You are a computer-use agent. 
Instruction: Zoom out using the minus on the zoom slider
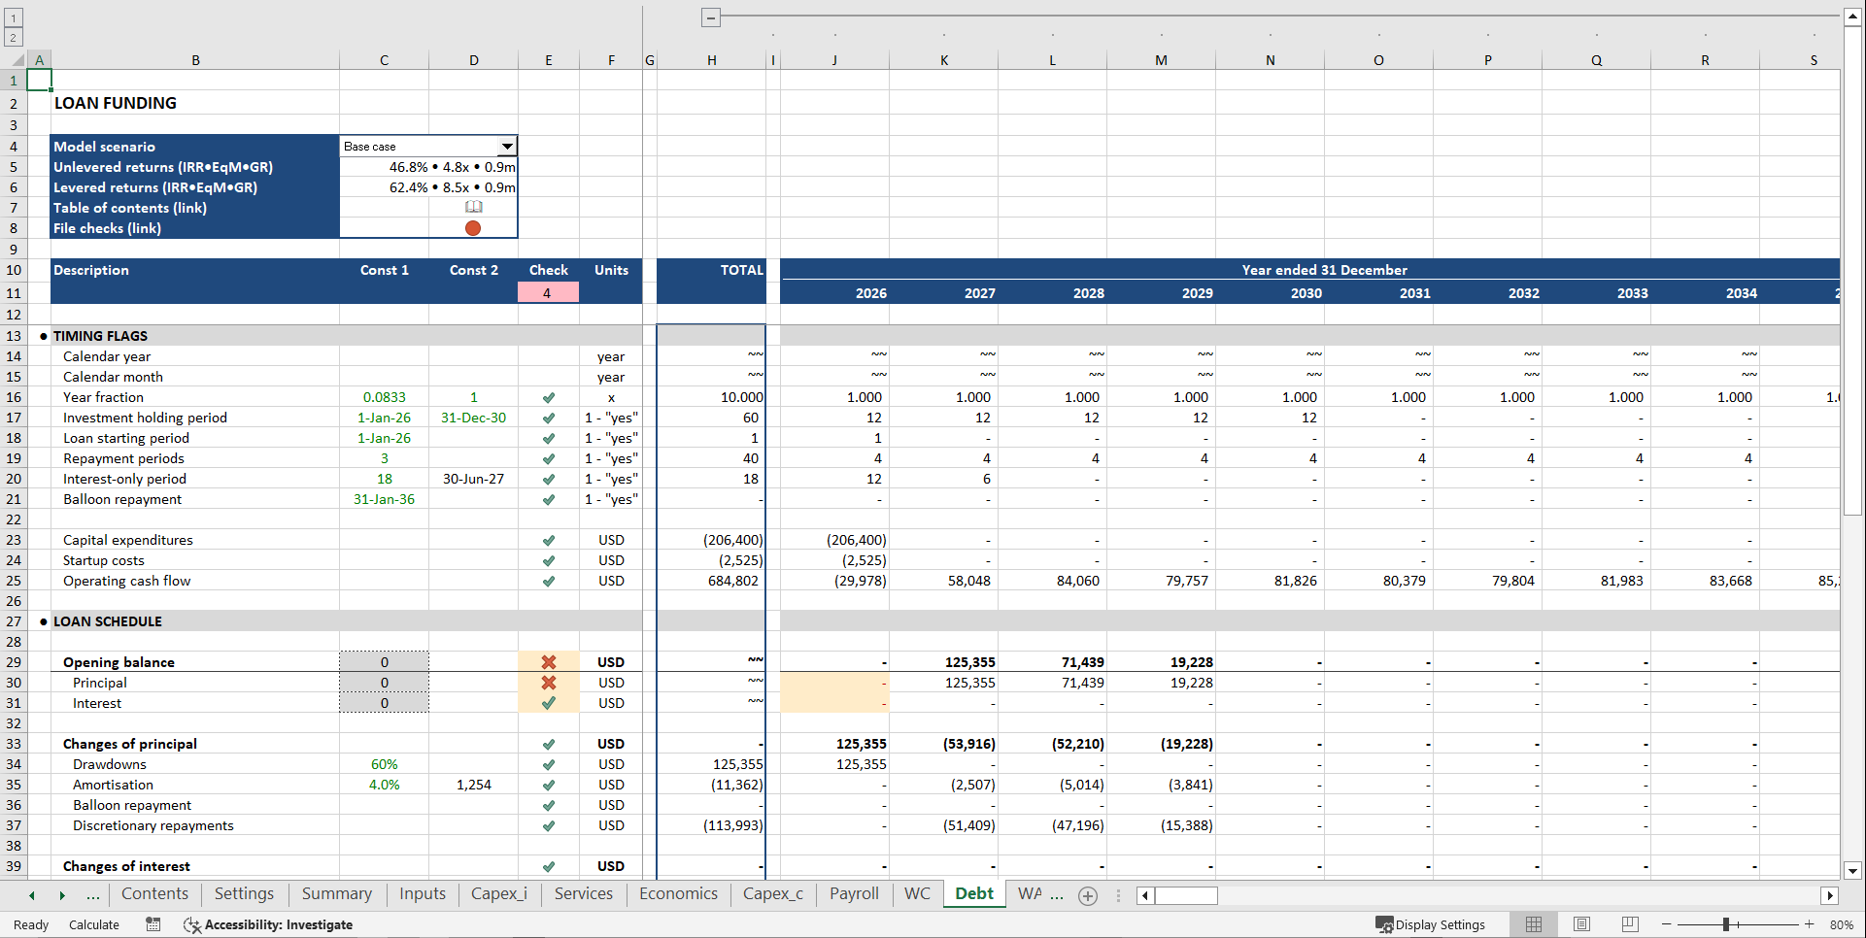1666,924
